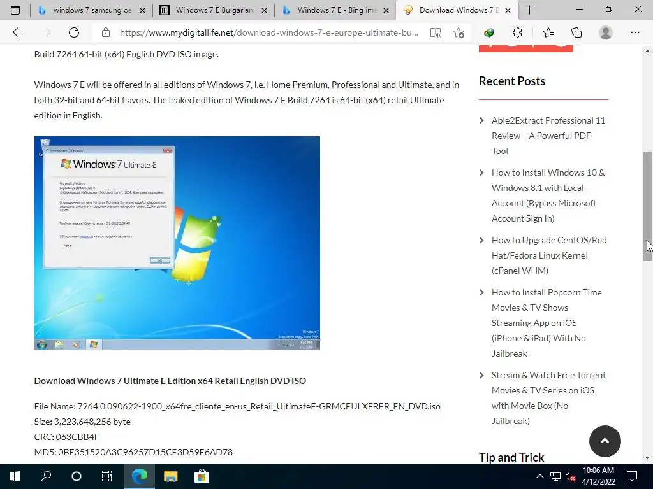
Task: View site info lock icon
Action: click(106, 32)
